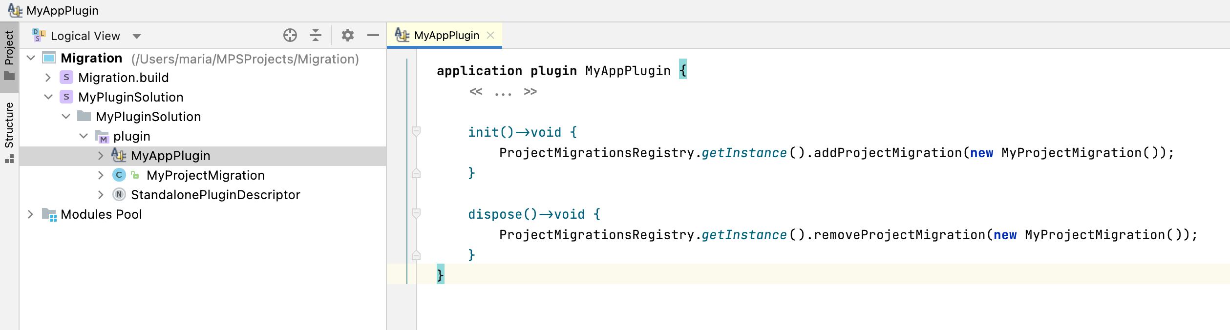The height and width of the screenshot is (330, 1230).
Task: Click the plugin model folder icon
Action: (x=102, y=137)
